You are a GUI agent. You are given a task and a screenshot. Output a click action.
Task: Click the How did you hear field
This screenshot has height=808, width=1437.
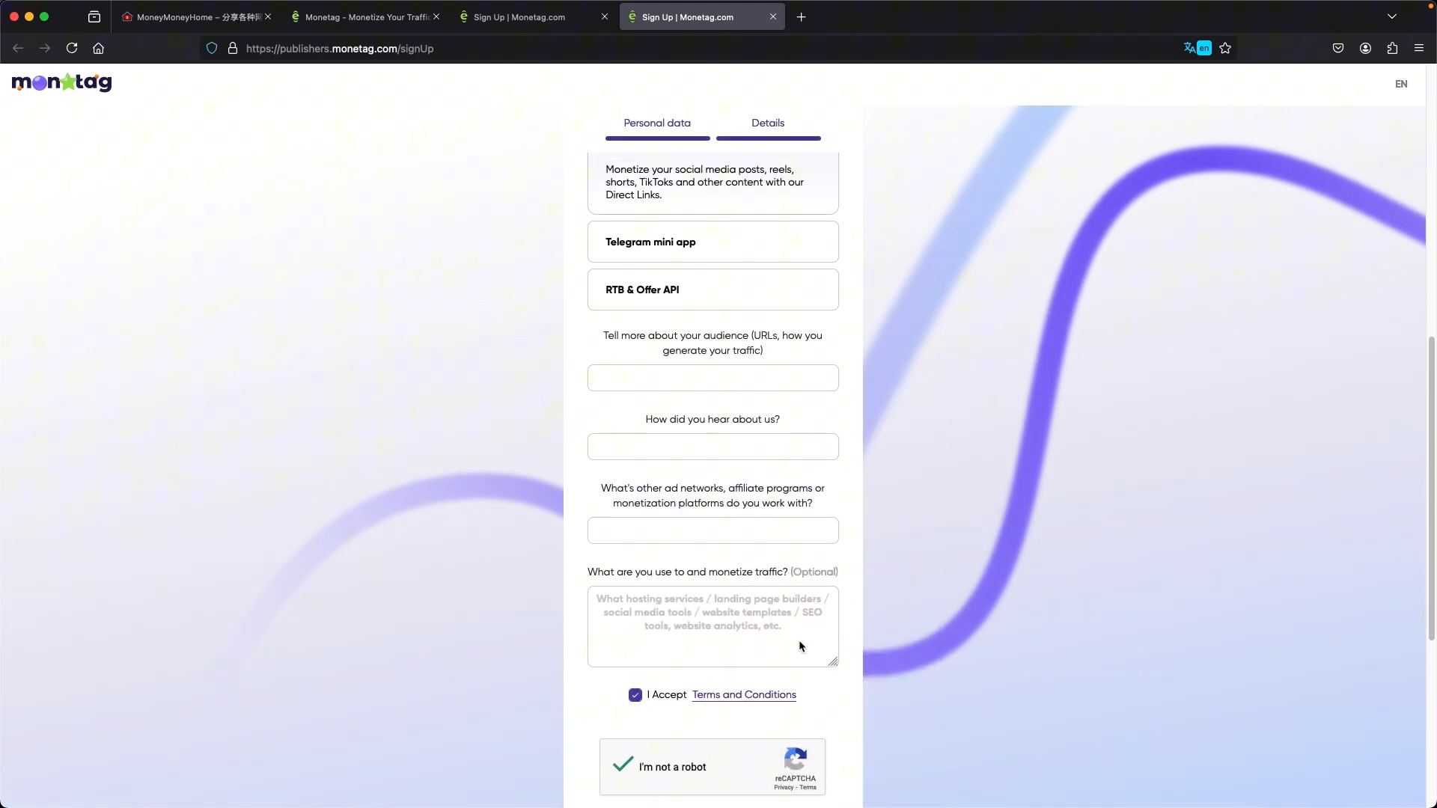(713, 447)
